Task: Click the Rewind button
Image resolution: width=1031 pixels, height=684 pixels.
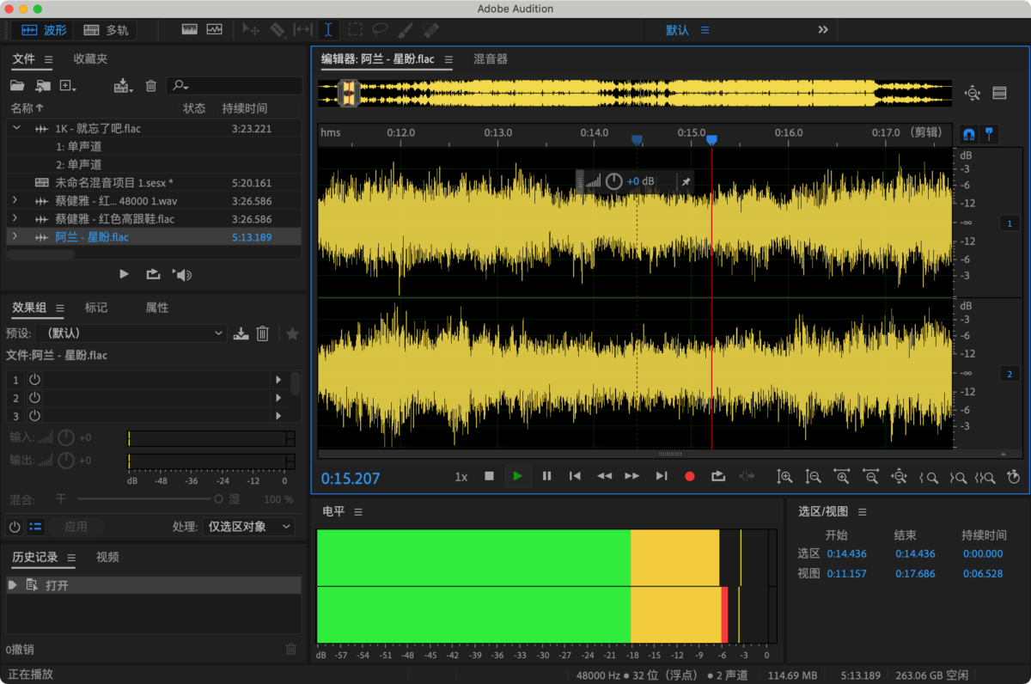Action: 604,476
